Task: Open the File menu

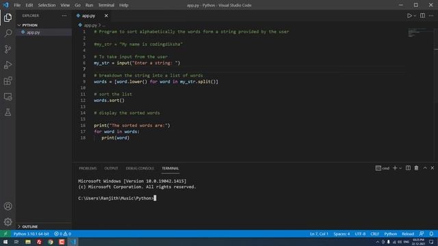Action: pos(17,5)
